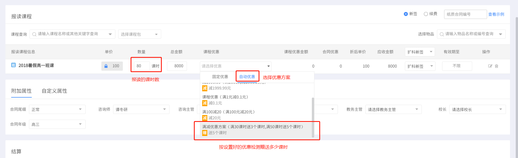
Task: Click the item search magnifier icon
Action: (442, 34)
